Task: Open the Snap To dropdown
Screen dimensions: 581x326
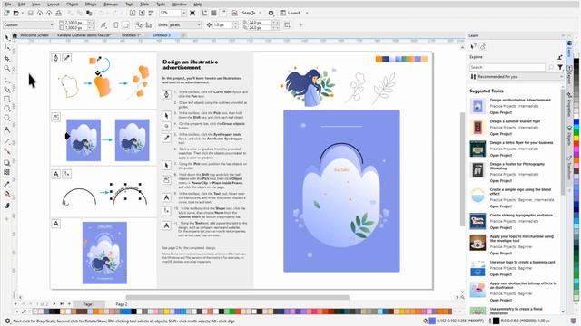Action: (261, 13)
